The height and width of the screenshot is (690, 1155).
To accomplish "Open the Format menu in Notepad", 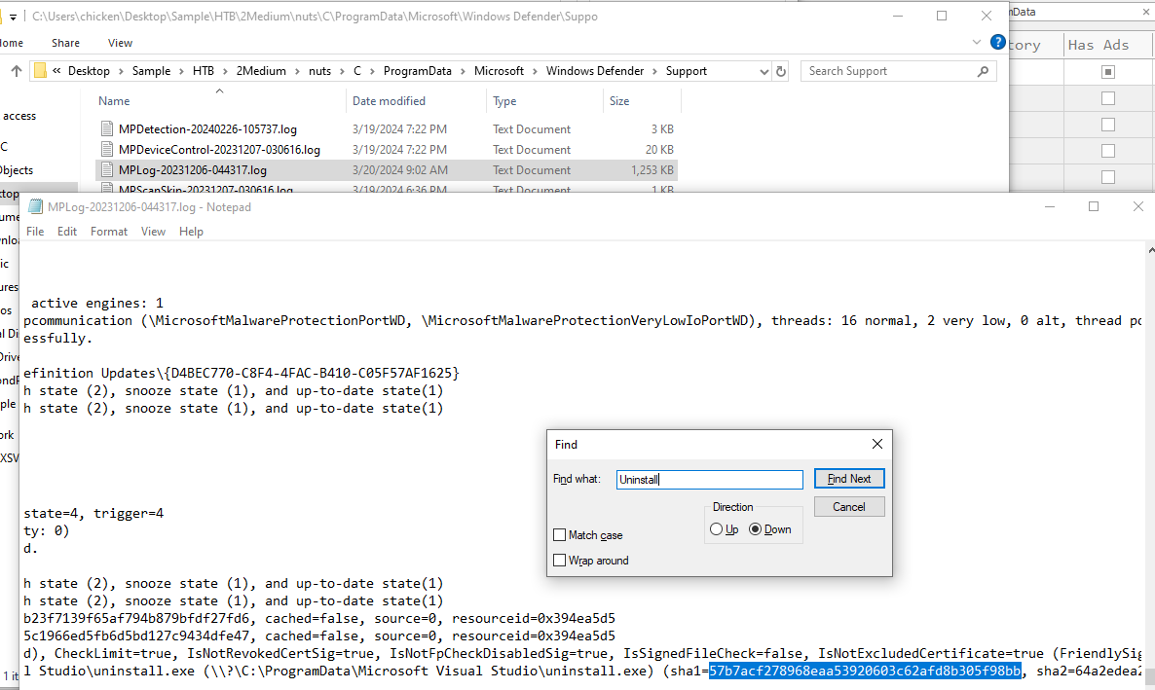I will [108, 232].
